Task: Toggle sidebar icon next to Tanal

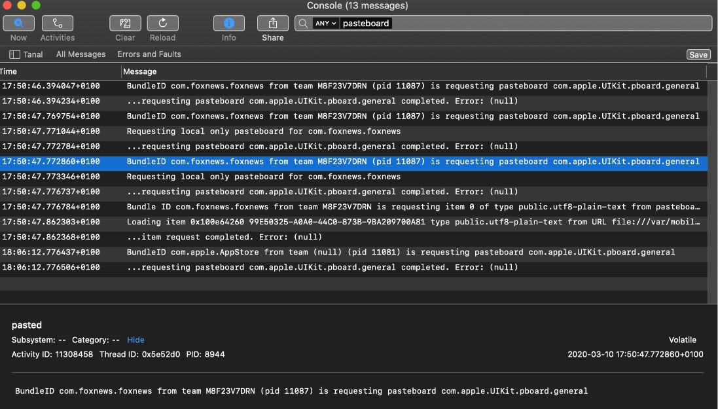Action: (x=14, y=54)
